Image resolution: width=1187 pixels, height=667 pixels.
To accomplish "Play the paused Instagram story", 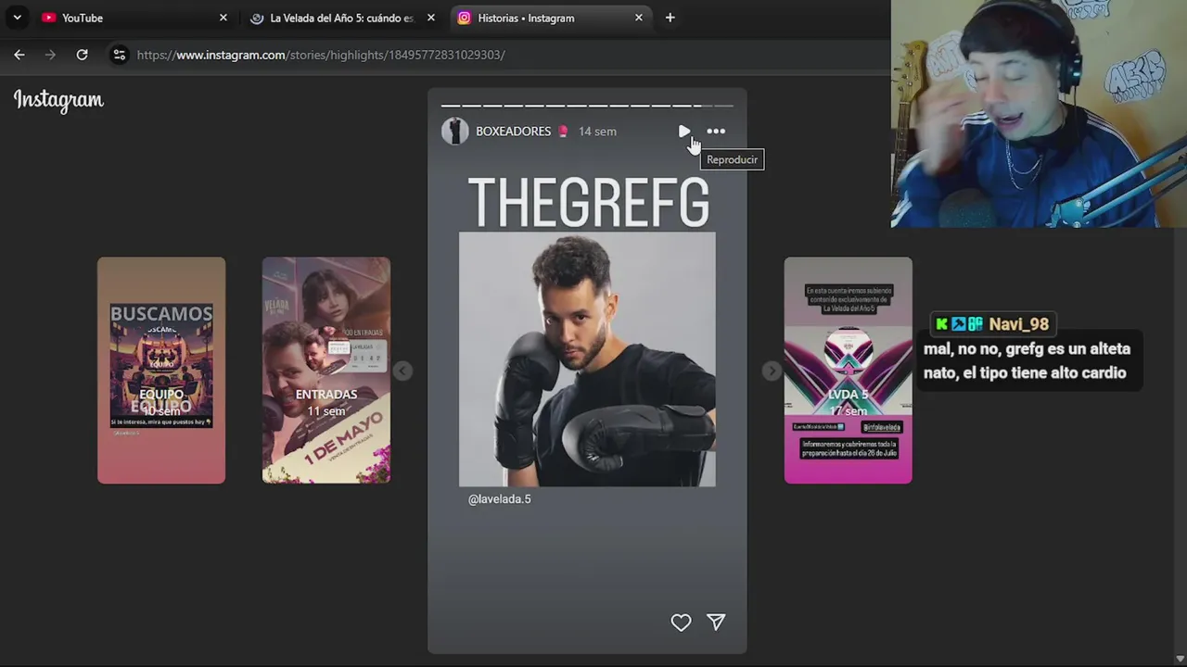I will coord(683,132).
